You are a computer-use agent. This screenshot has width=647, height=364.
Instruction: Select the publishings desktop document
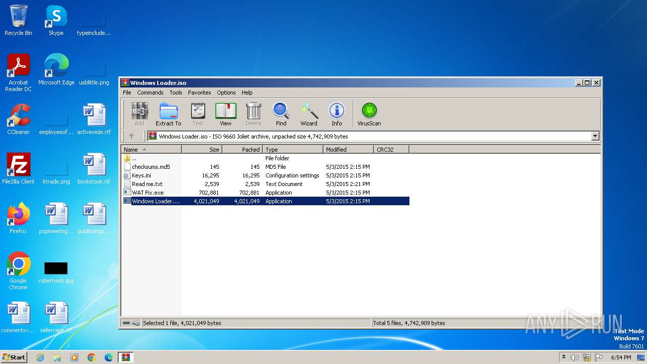click(94, 218)
